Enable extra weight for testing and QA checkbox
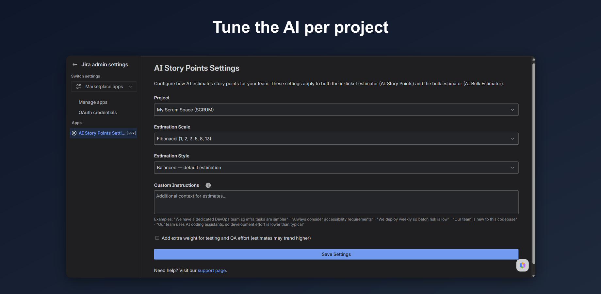The width and height of the screenshot is (601, 294). 157,238
